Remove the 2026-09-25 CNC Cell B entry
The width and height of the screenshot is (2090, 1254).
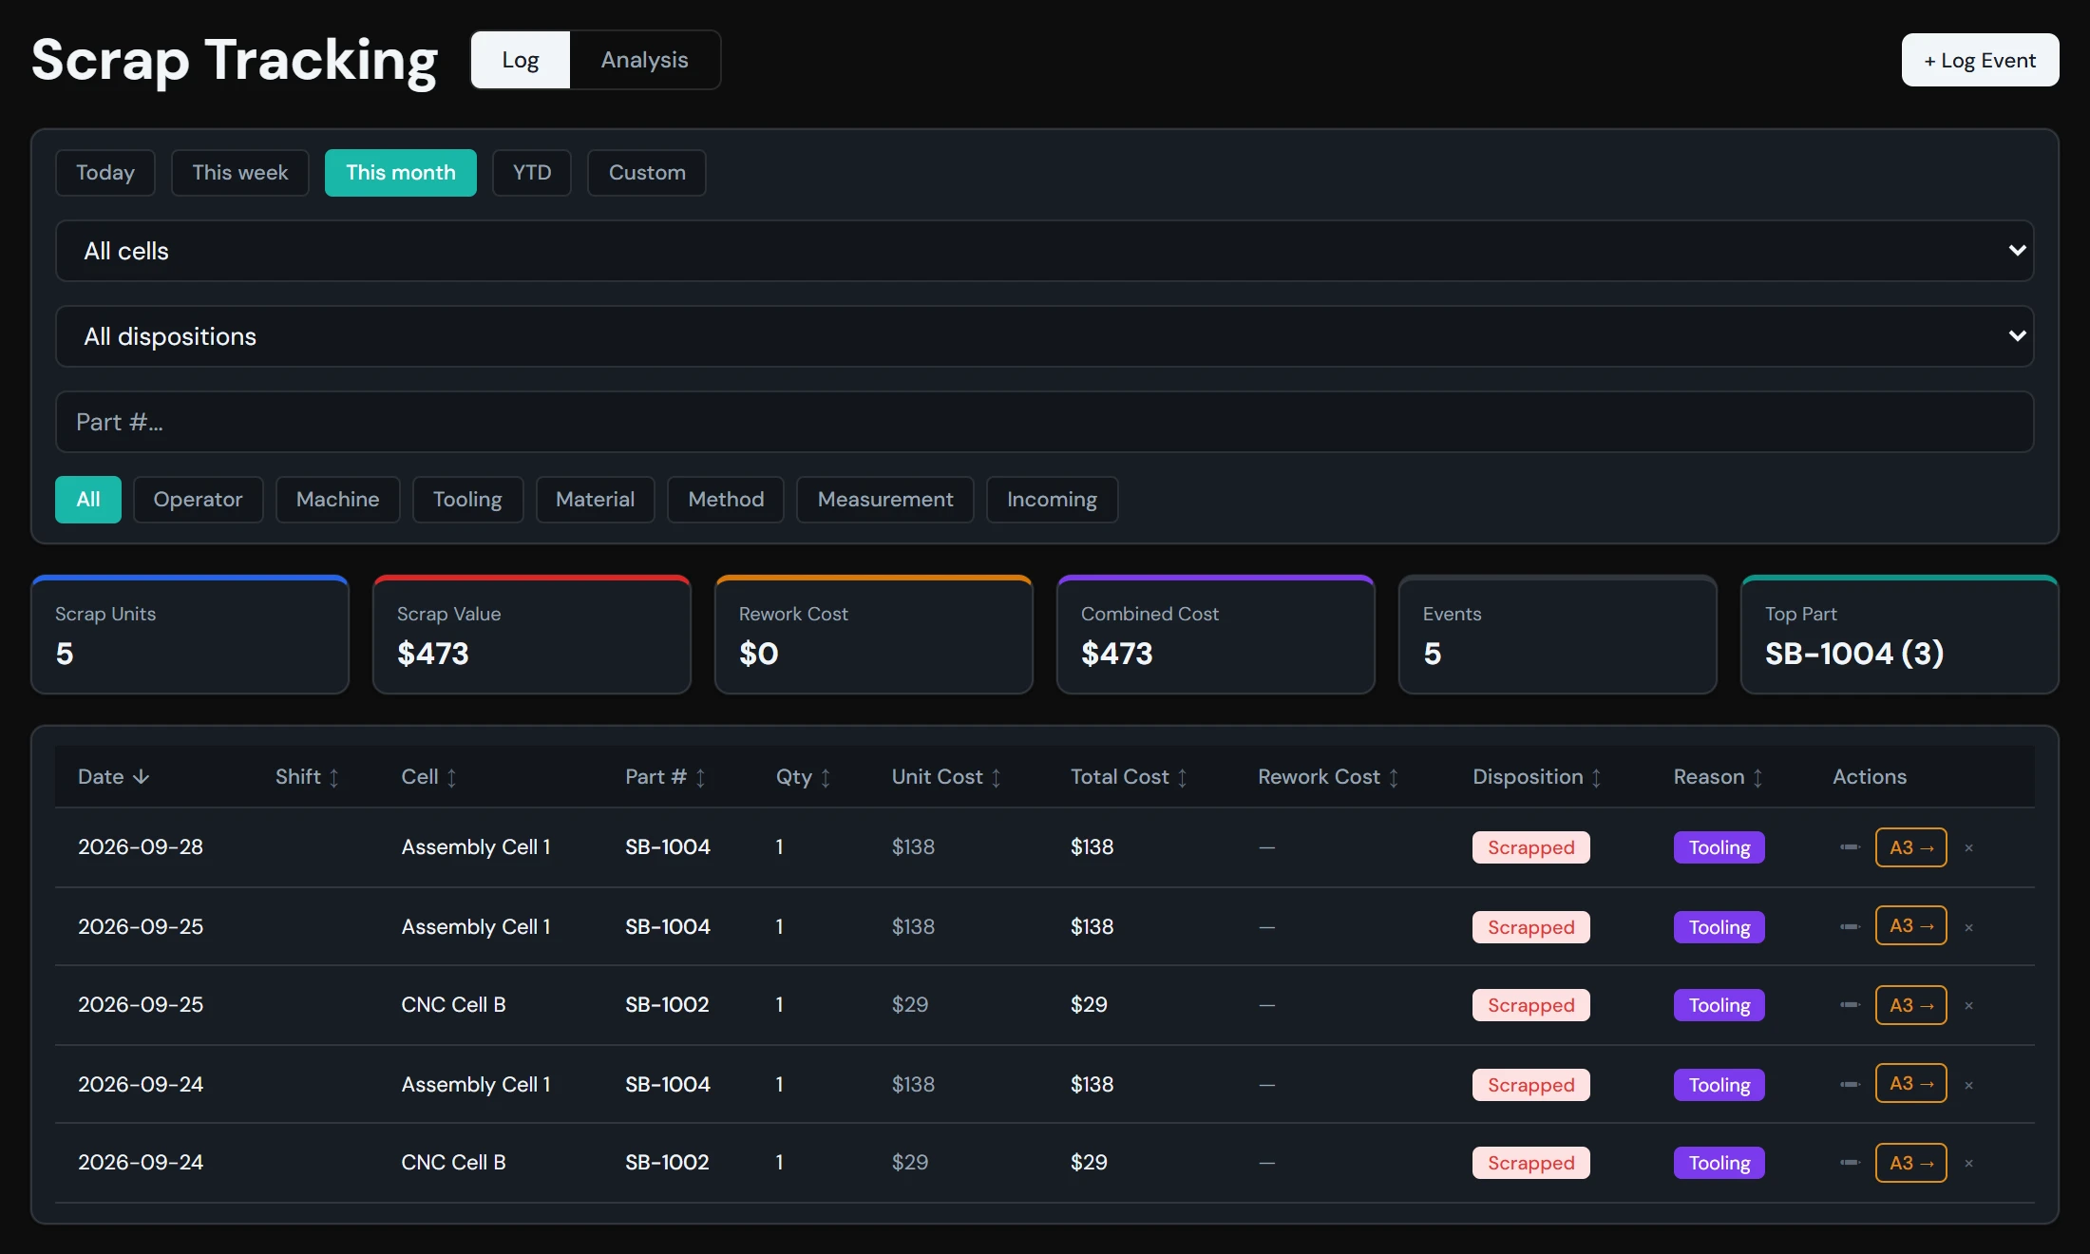pos(1968,1006)
